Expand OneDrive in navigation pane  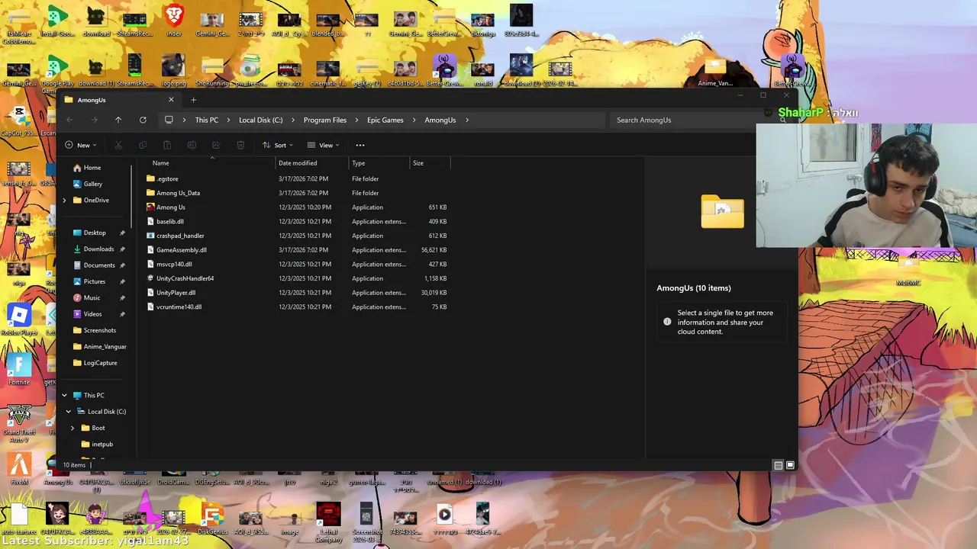pyautogui.click(x=64, y=201)
